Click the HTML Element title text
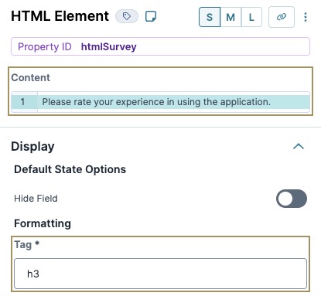Viewport: 321px width, 296px height. click(x=60, y=16)
